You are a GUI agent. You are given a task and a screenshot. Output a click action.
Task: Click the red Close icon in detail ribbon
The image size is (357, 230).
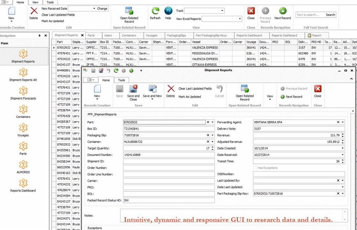(x=318, y=89)
